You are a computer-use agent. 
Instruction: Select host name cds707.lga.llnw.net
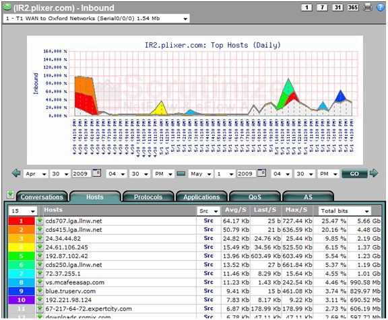[x=73, y=221]
